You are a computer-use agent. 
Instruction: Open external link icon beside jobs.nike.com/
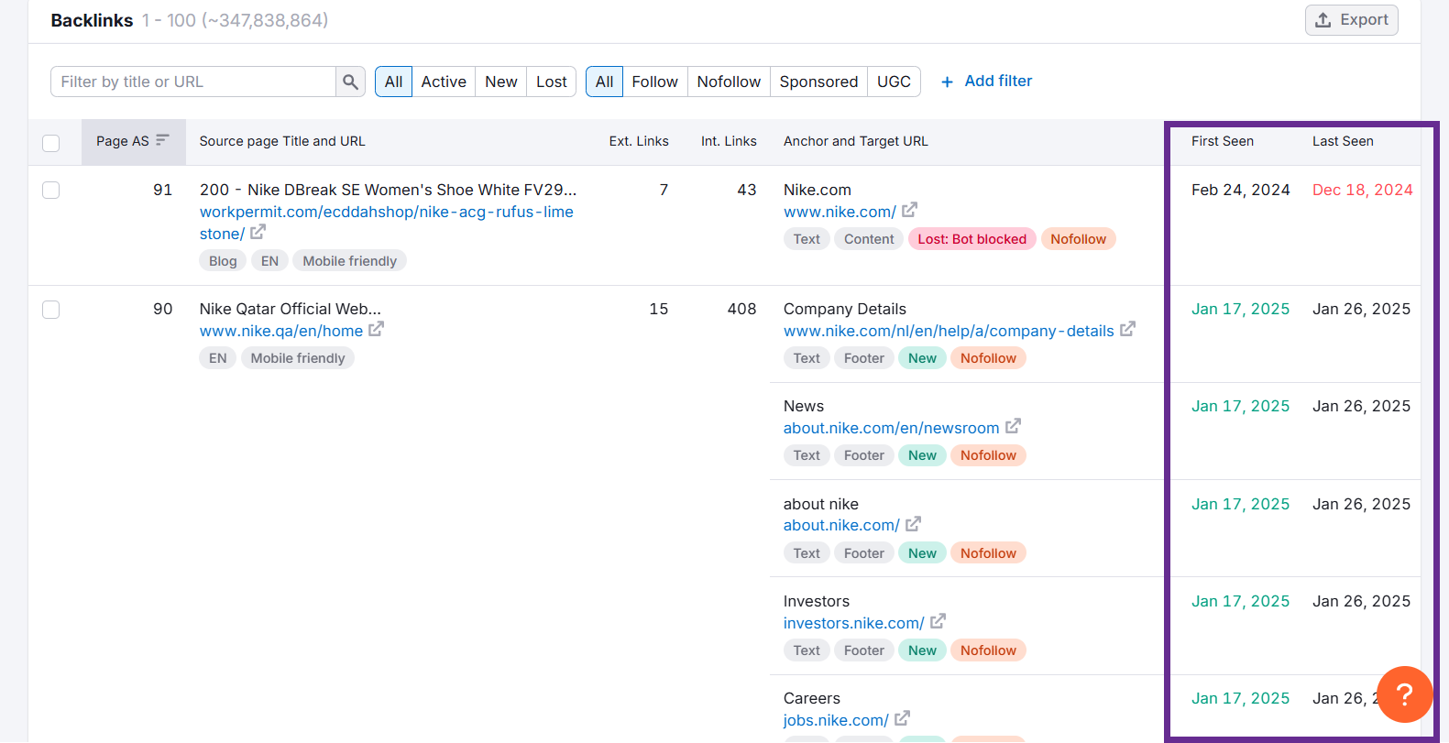[x=902, y=718]
